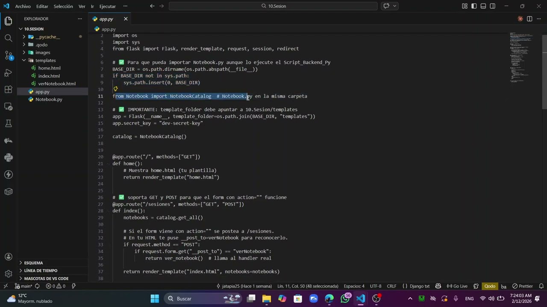Viewport: 547px width, 307px height.
Task: Change indentation via Espacios: 4
Action: [354, 286]
